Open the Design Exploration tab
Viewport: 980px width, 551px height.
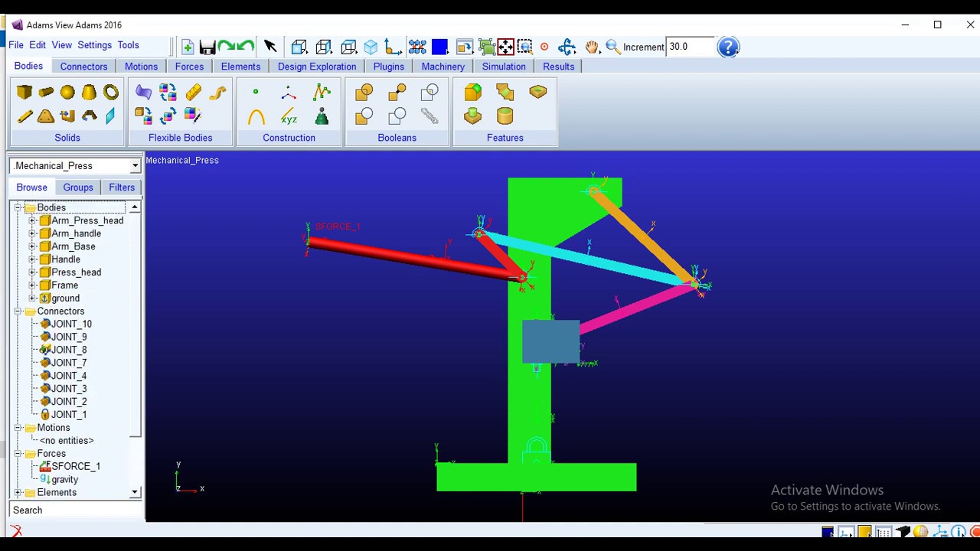coord(317,67)
